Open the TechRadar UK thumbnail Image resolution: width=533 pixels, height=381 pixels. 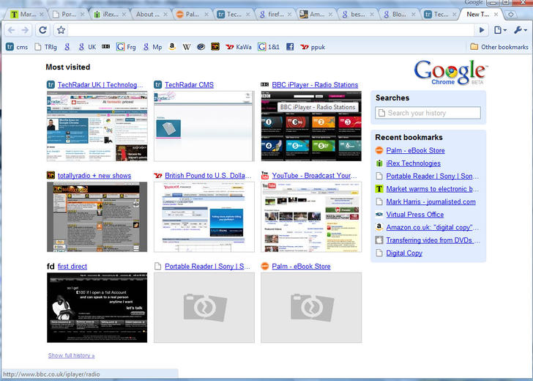[x=97, y=126]
